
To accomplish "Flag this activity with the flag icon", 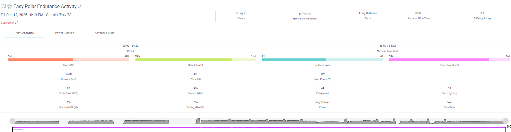I will 4,6.
